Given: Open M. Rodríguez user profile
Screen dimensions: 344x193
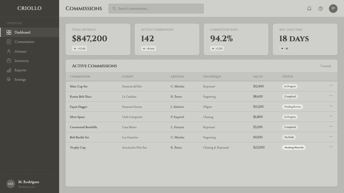Looking at the screenshot, I should 30,184.
